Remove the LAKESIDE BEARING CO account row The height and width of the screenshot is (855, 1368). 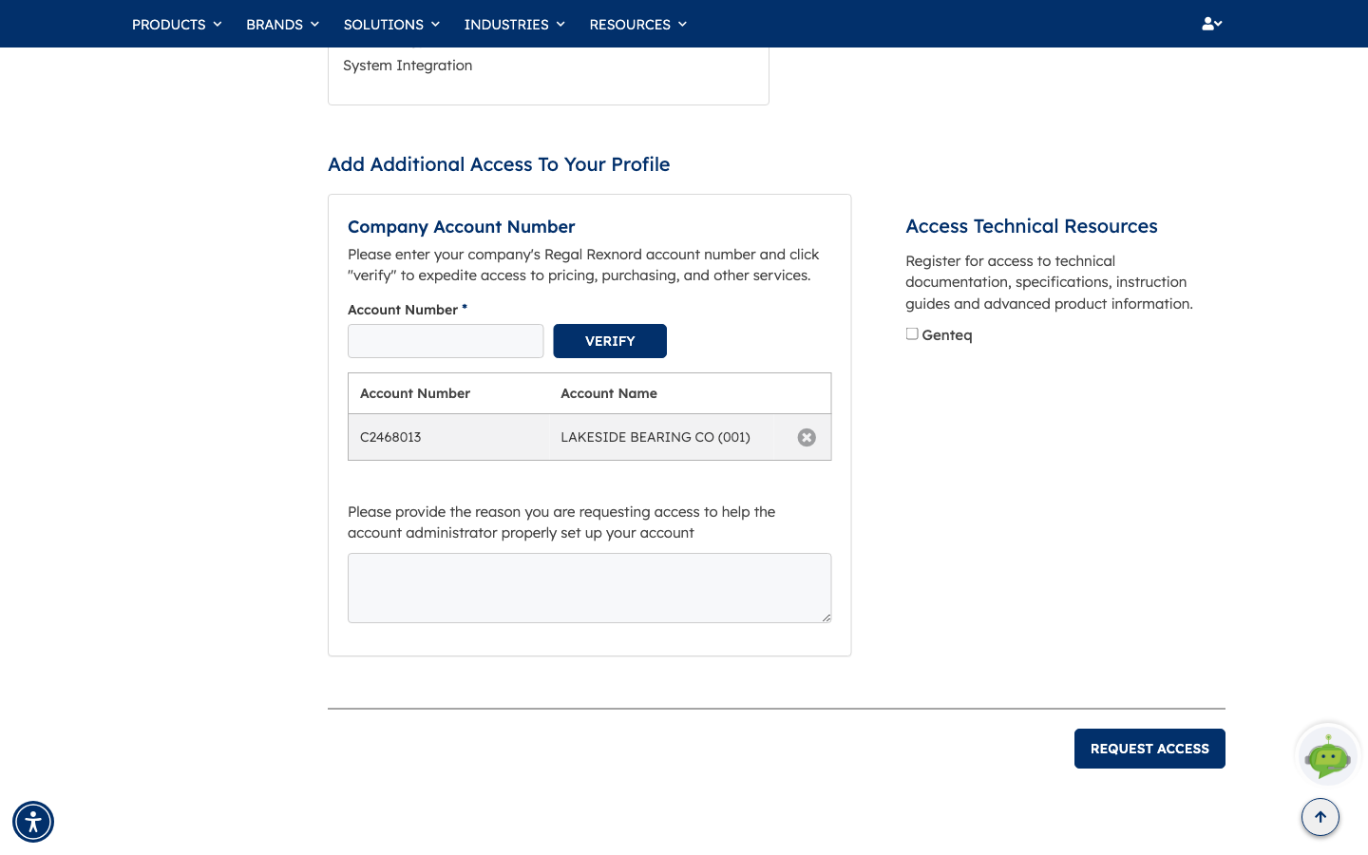tap(807, 437)
